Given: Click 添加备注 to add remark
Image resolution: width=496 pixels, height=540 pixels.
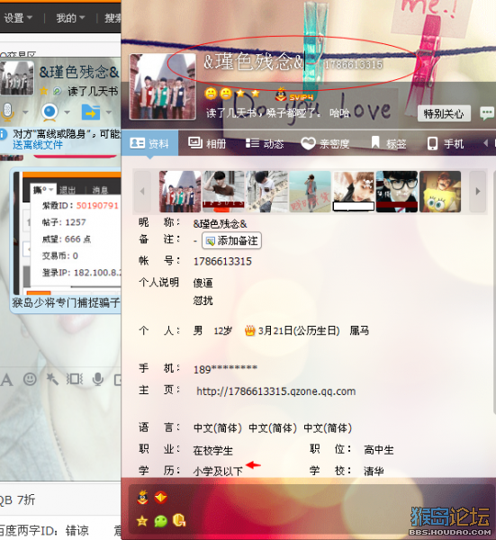Looking at the screenshot, I should (x=231, y=240).
